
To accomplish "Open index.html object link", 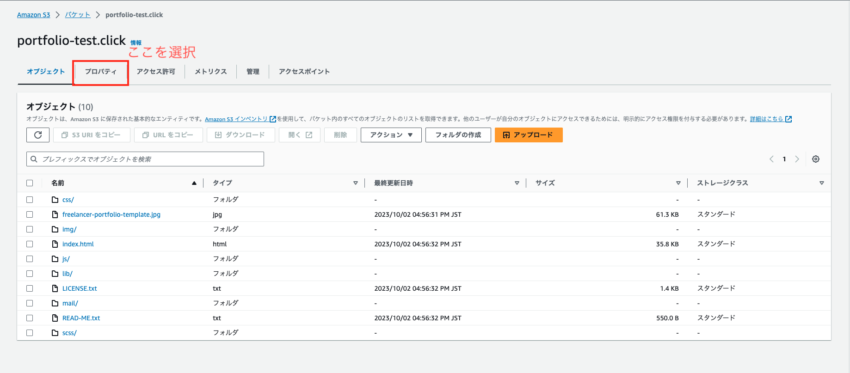I will pos(78,244).
